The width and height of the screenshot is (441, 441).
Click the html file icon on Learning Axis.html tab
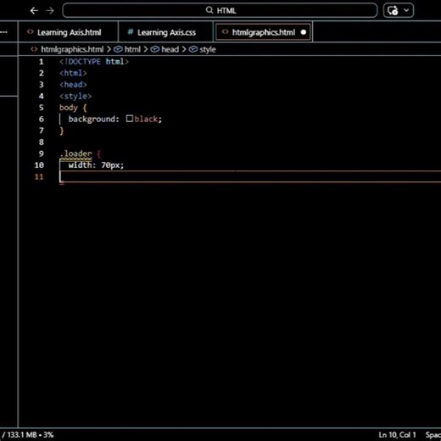(31, 32)
